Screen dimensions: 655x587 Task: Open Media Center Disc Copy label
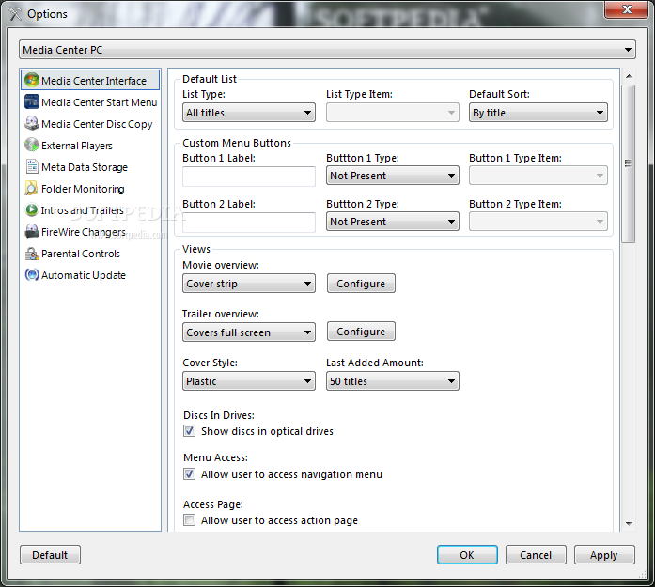[97, 124]
